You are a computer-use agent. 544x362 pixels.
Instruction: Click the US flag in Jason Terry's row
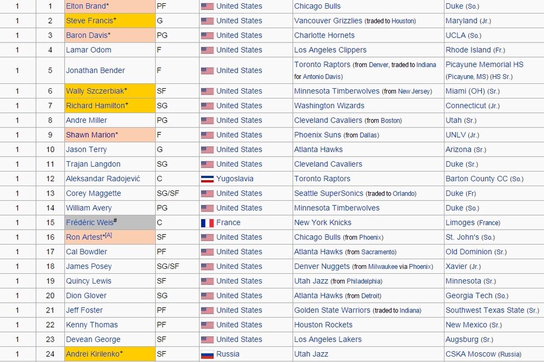207,150
